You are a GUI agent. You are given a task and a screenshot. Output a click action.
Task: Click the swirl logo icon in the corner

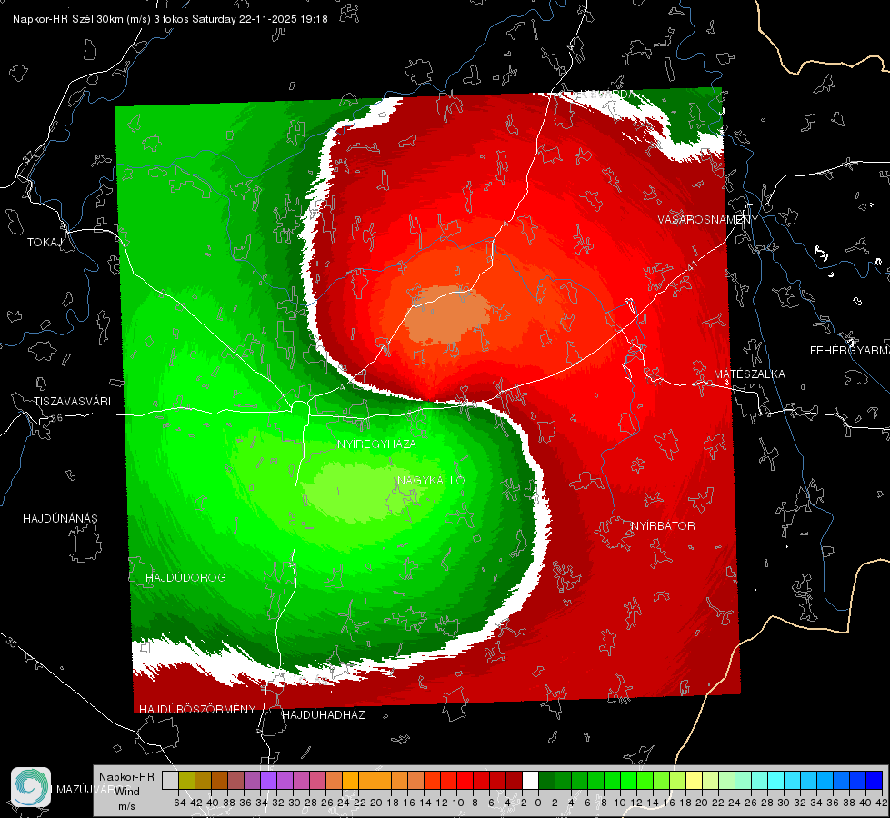pos(31,787)
